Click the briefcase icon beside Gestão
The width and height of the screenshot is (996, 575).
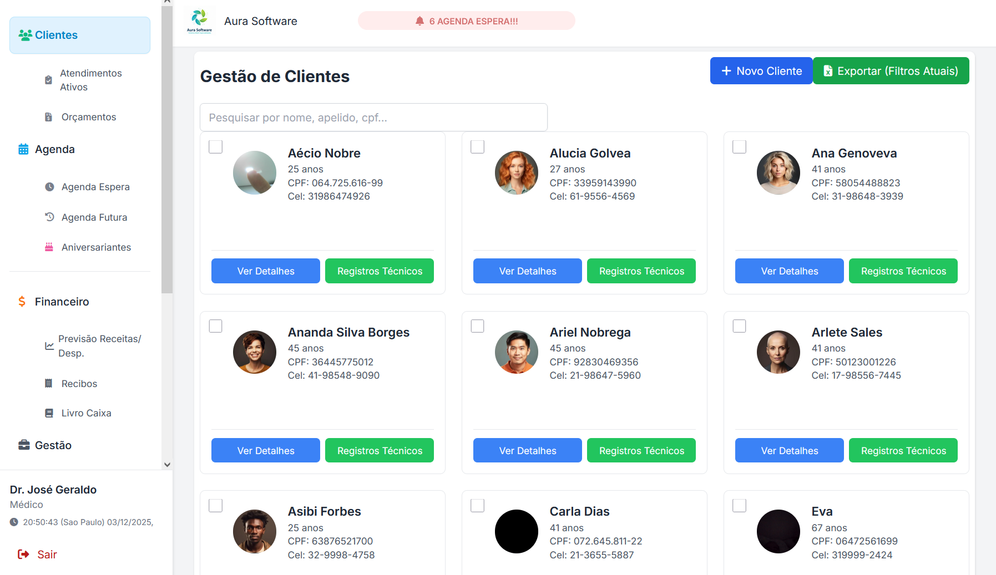coord(24,445)
